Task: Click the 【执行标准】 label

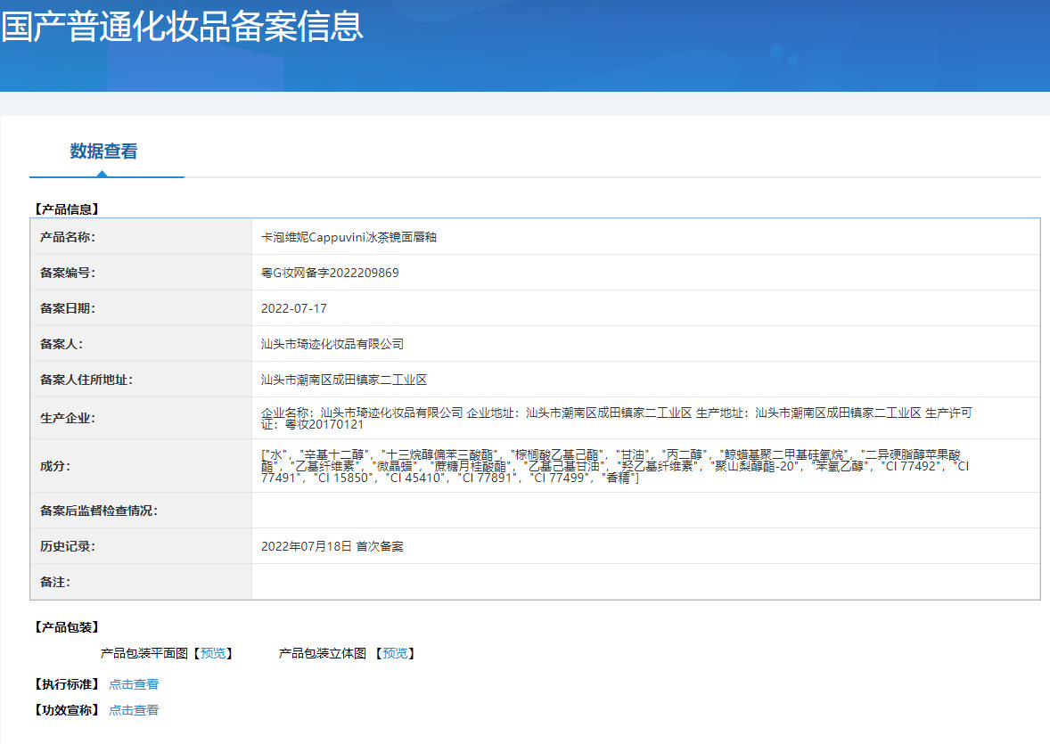Action: pyautogui.click(x=67, y=684)
